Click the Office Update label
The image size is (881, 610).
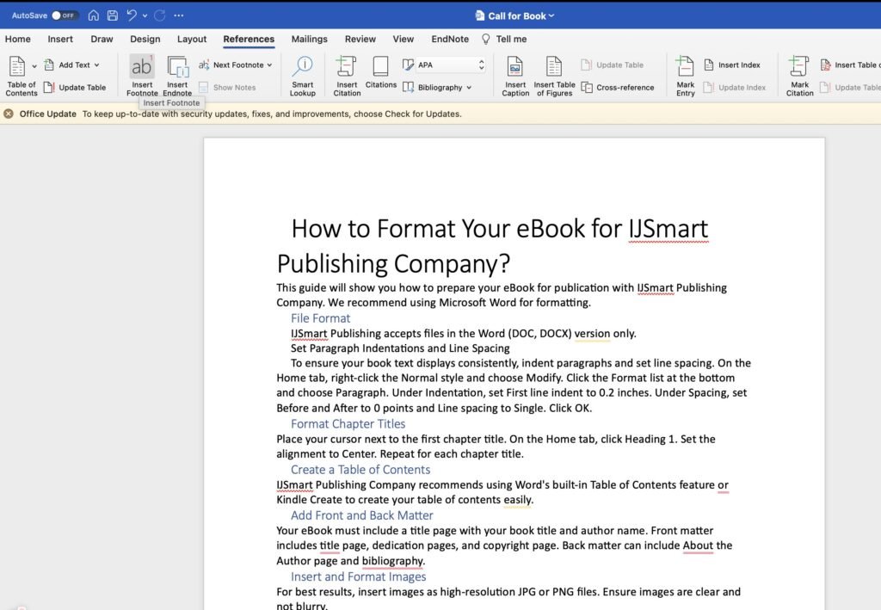pyautogui.click(x=48, y=114)
